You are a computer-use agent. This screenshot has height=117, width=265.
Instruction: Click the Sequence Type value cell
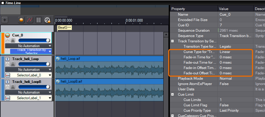236,36
